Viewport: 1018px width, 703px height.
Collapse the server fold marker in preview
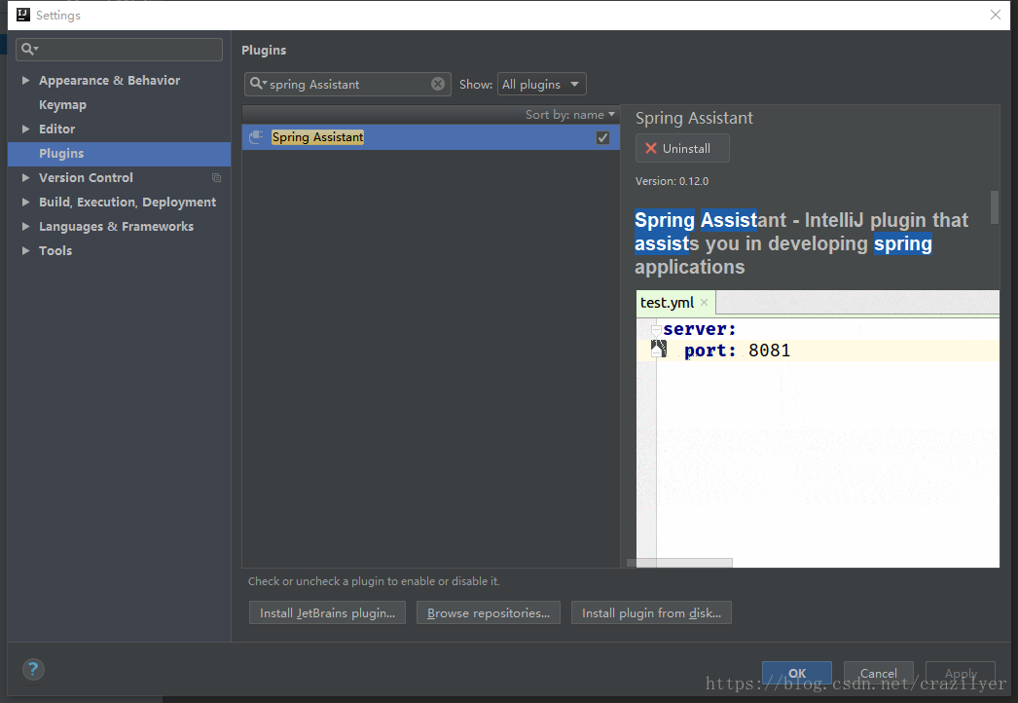[x=656, y=330]
